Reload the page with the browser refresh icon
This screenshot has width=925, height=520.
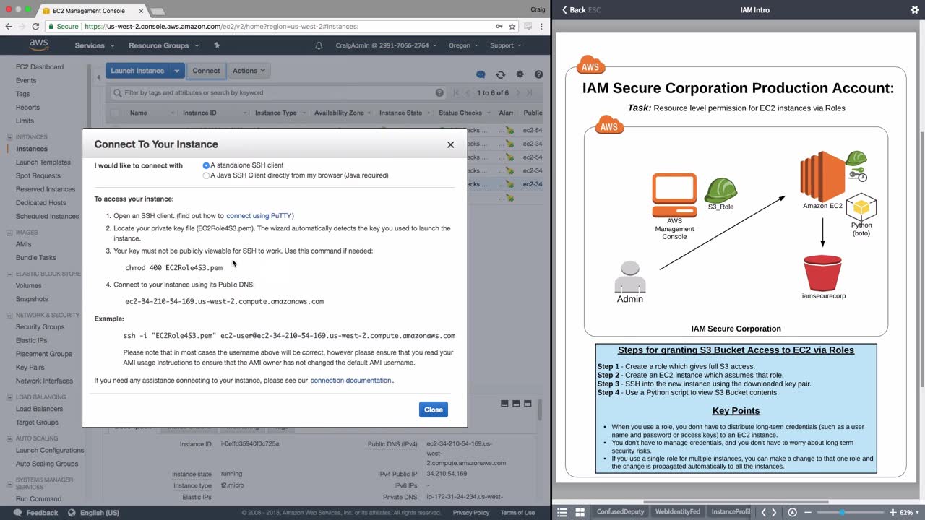click(x=35, y=27)
